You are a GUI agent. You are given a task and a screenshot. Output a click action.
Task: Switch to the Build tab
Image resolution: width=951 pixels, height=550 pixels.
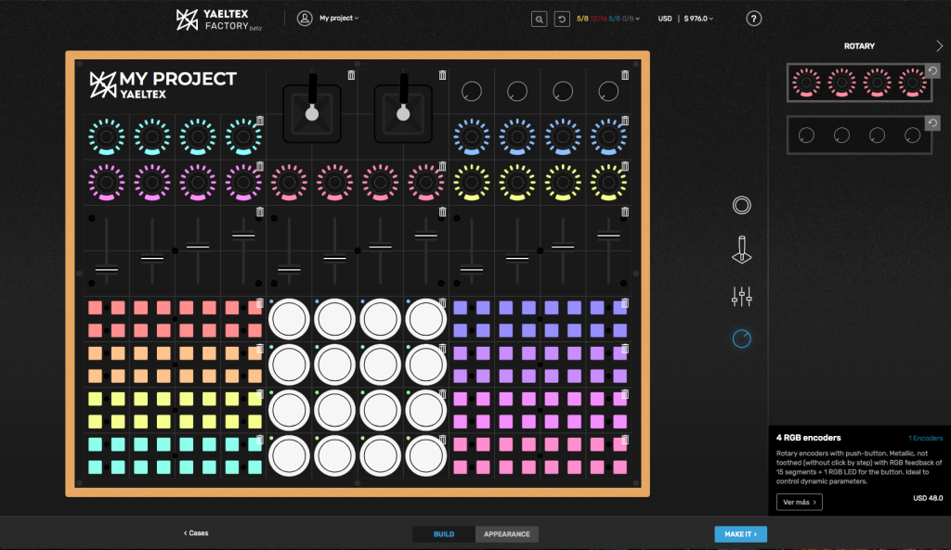pyautogui.click(x=444, y=534)
